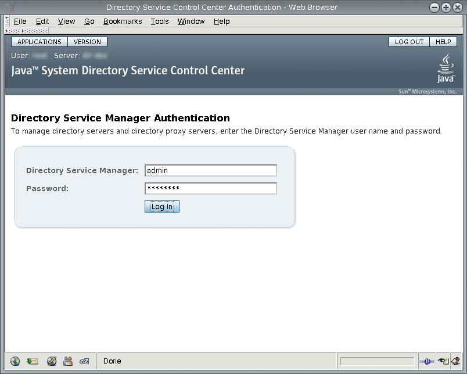467x374 pixels.
Task: Collapse the first toolbar grippy handle
Action: tap(12, 31)
